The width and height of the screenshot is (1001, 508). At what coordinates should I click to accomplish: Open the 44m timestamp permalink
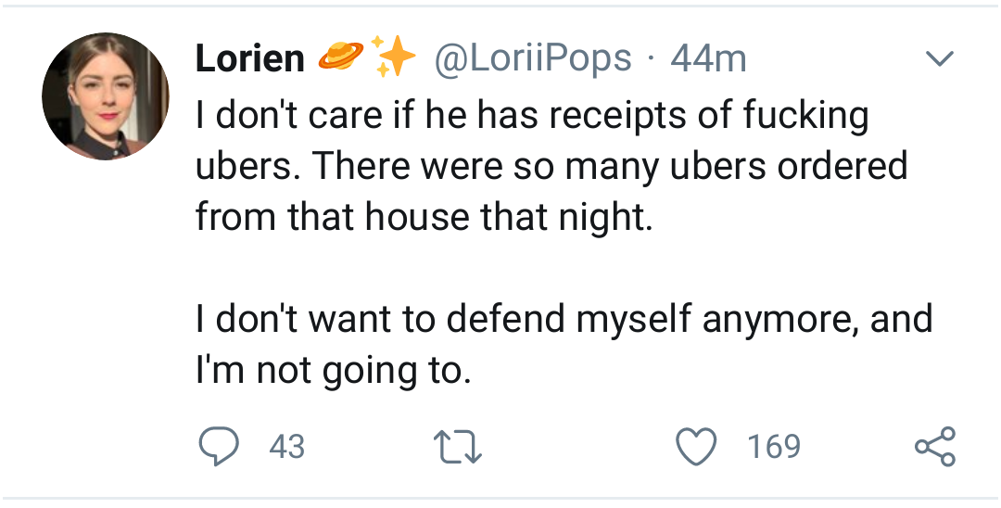pyautogui.click(x=708, y=58)
